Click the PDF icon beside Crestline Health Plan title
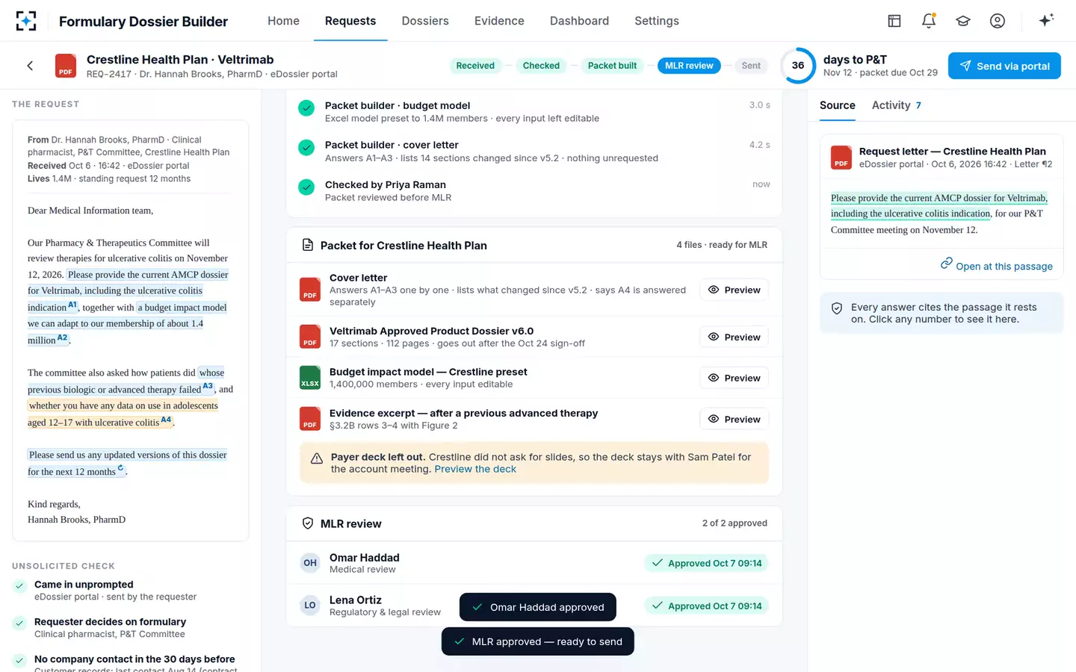Viewport: 1076px width, 672px height. [66, 66]
